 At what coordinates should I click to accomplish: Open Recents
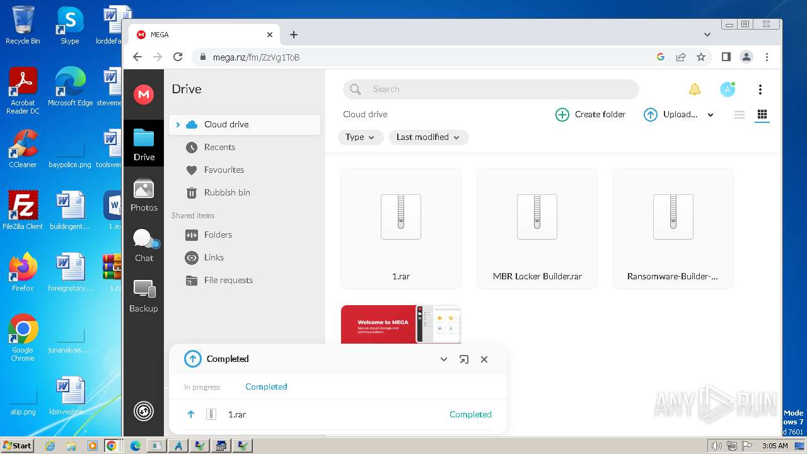pyautogui.click(x=219, y=147)
